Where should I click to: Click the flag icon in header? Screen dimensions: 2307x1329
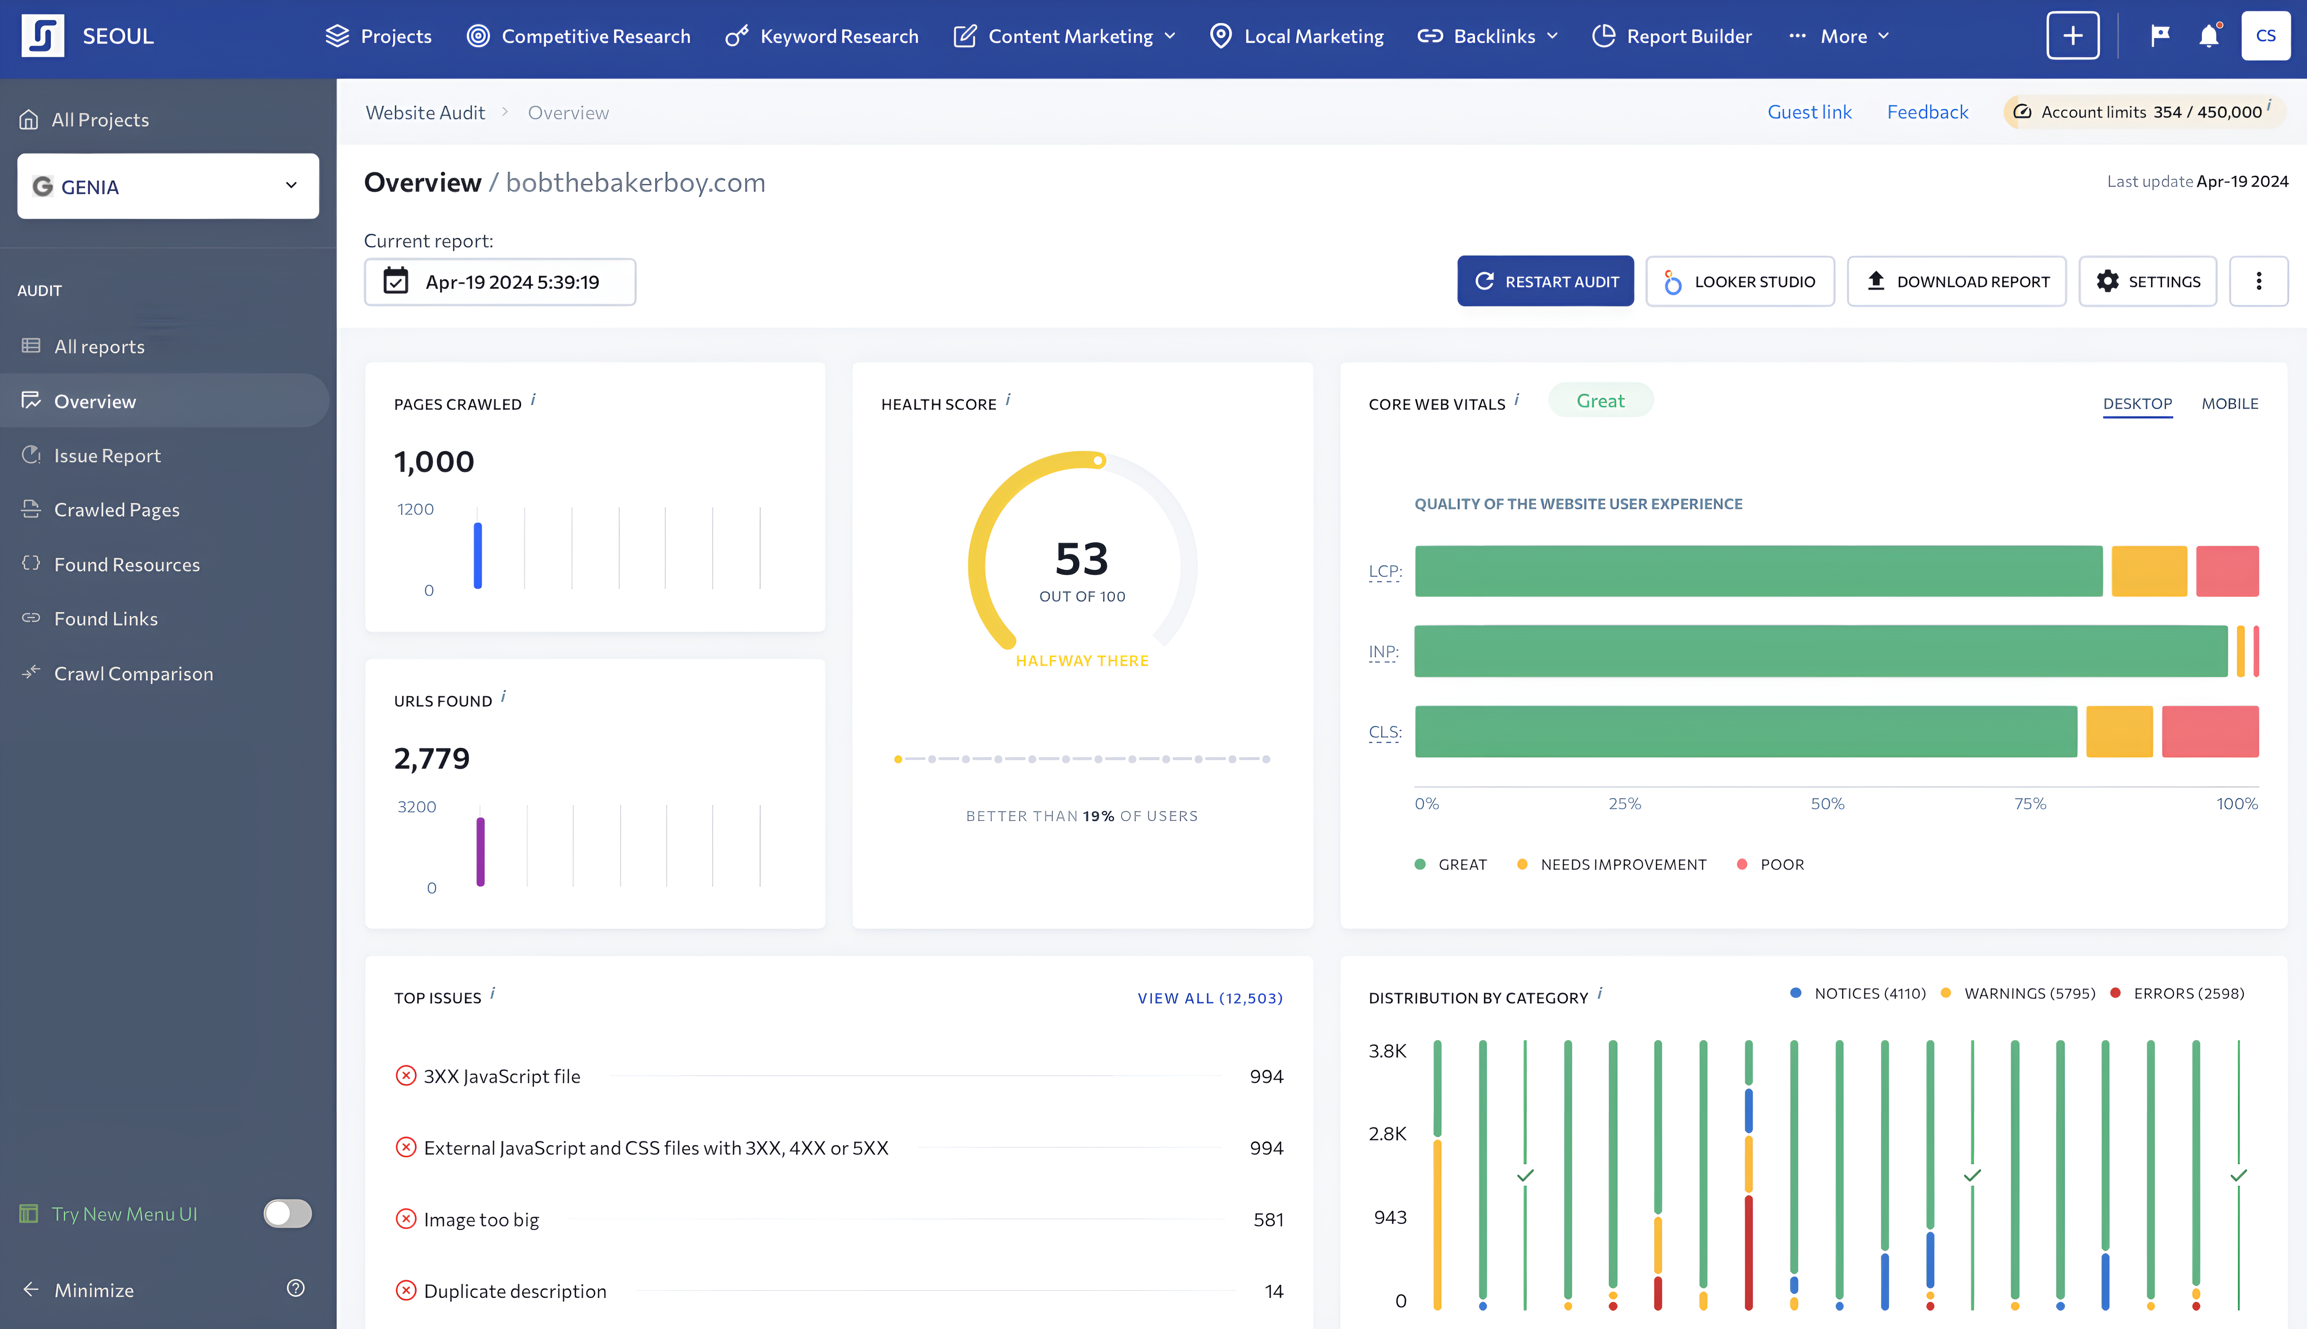(x=2160, y=36)
